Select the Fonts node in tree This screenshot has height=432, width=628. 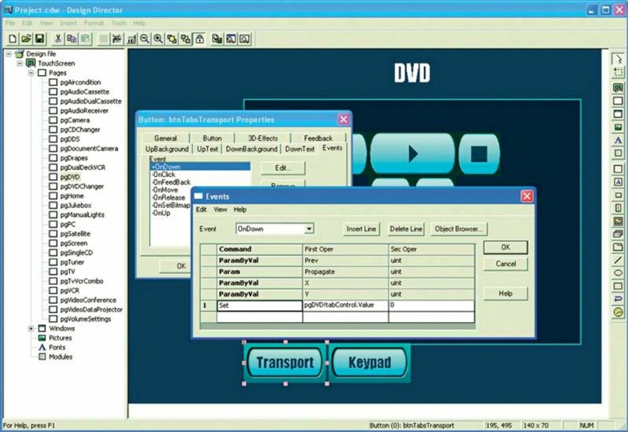(x=57, y=348)
